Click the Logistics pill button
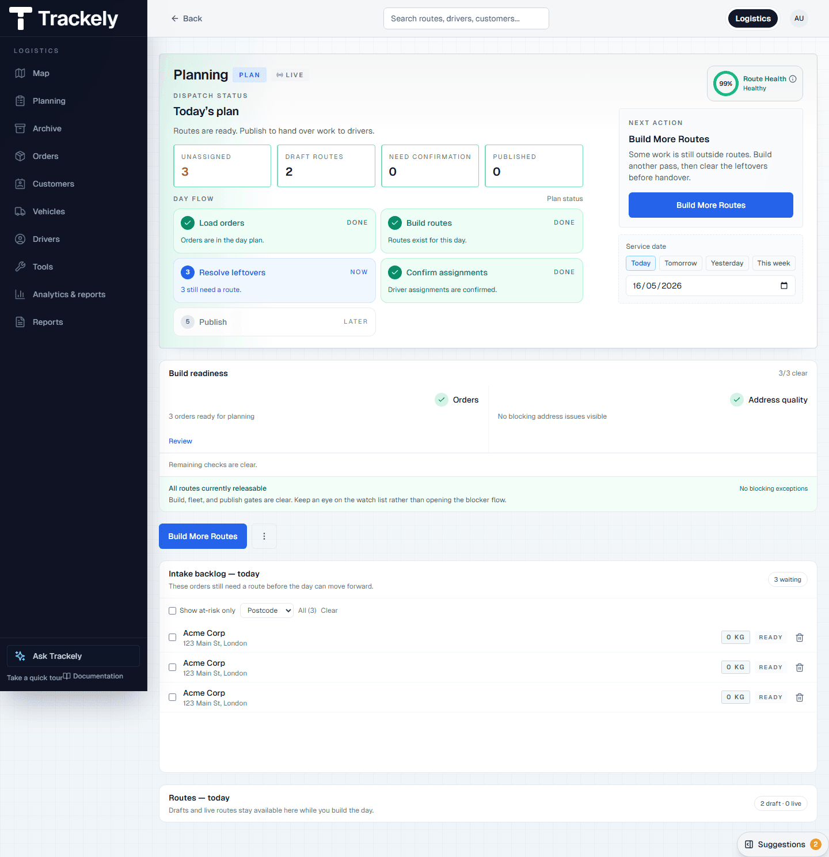 (753, 18)
